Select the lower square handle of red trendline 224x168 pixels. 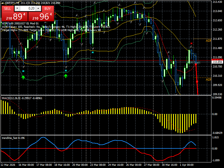197,81
